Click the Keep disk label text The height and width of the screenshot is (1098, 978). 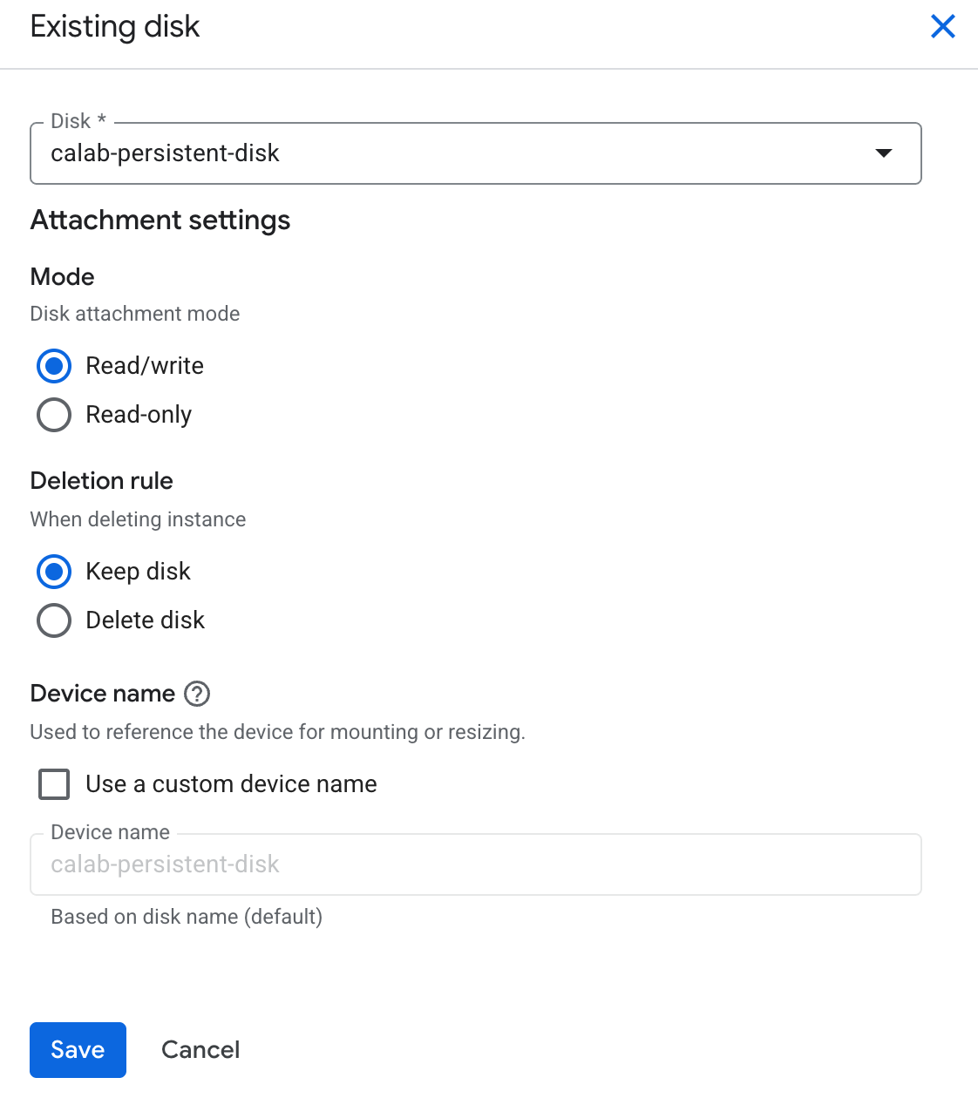pyautogui.click(x=138, y=572)
